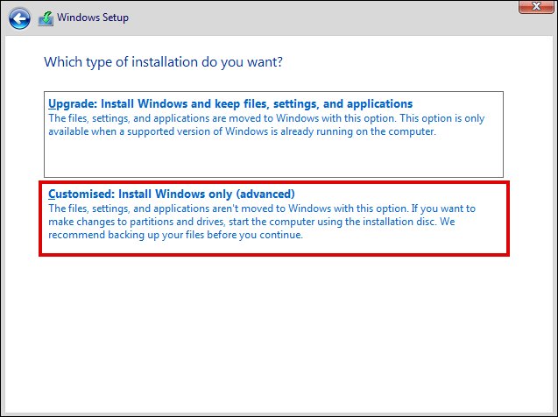558x417 pixels.
Task: Click the "Which type of installation" heading
Action: [163, 62]
